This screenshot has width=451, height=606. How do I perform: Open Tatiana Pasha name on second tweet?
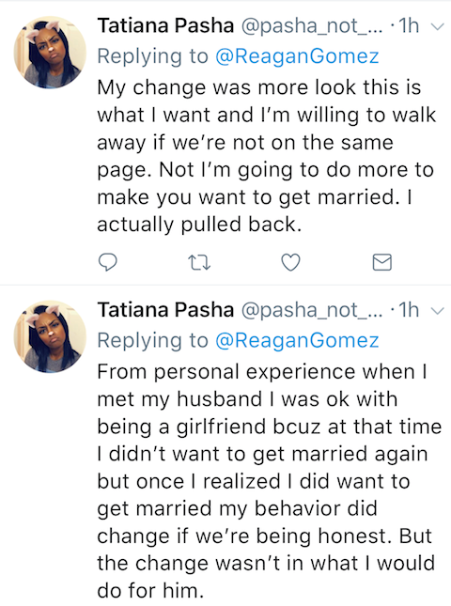click(x=165, y=310)
